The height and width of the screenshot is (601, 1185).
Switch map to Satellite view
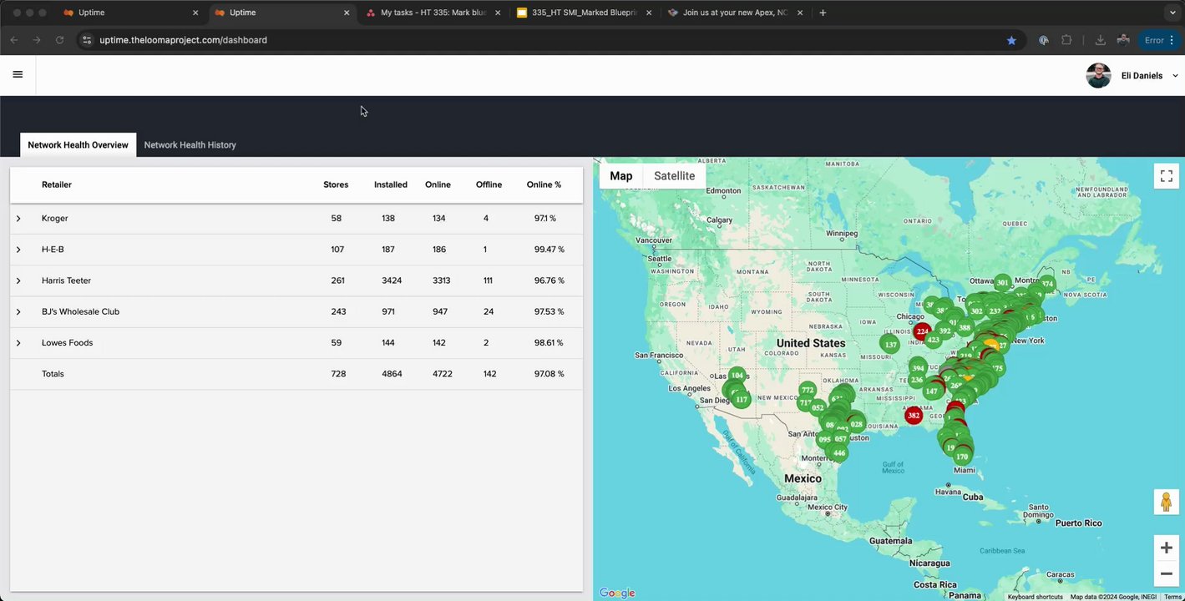pyautogui.click(x=674, y=176)
